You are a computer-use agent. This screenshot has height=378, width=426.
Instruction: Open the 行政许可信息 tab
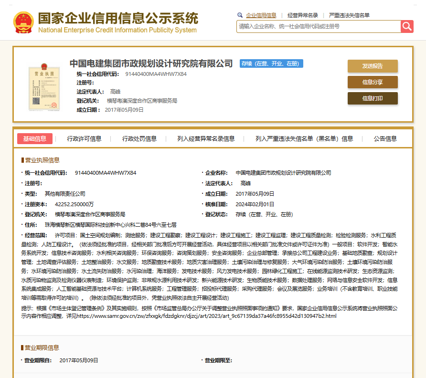tap(84, 139)
